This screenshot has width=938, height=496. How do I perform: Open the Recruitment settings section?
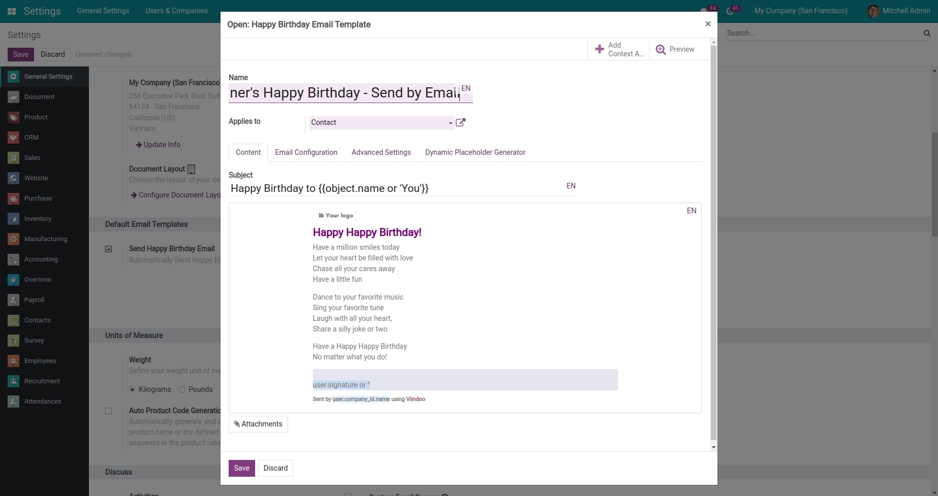[x=41, y=381]
